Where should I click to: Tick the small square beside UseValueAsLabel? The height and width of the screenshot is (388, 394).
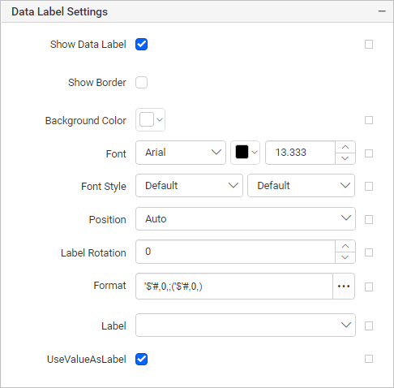(x=369, y=359)
